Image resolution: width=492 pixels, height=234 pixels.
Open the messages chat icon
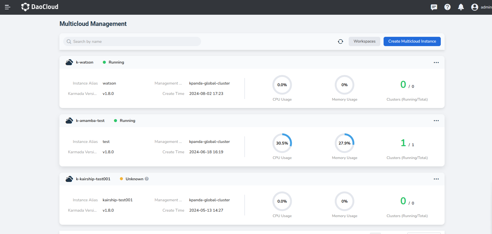pyautogui.click(x=434, y=7)
